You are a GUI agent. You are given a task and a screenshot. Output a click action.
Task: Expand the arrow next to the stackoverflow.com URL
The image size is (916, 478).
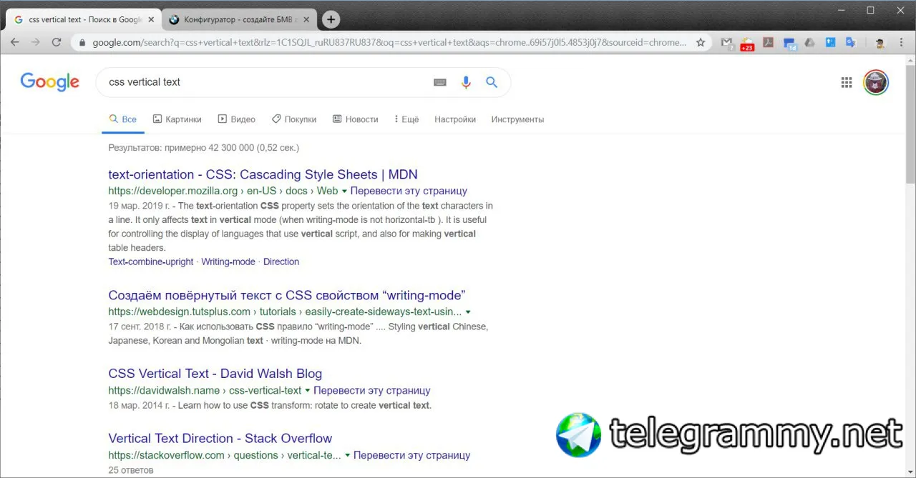(x=348, y=456)
